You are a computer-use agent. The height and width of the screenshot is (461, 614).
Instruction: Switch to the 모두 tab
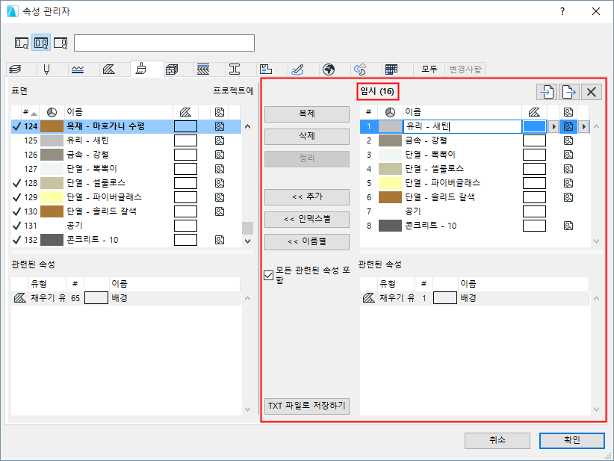[x=430, y=69]
